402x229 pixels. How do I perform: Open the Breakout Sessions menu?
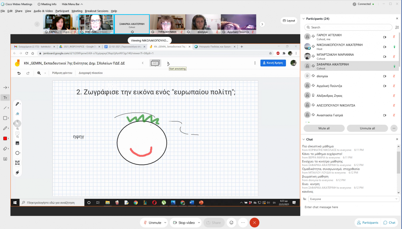pos(97,11)
